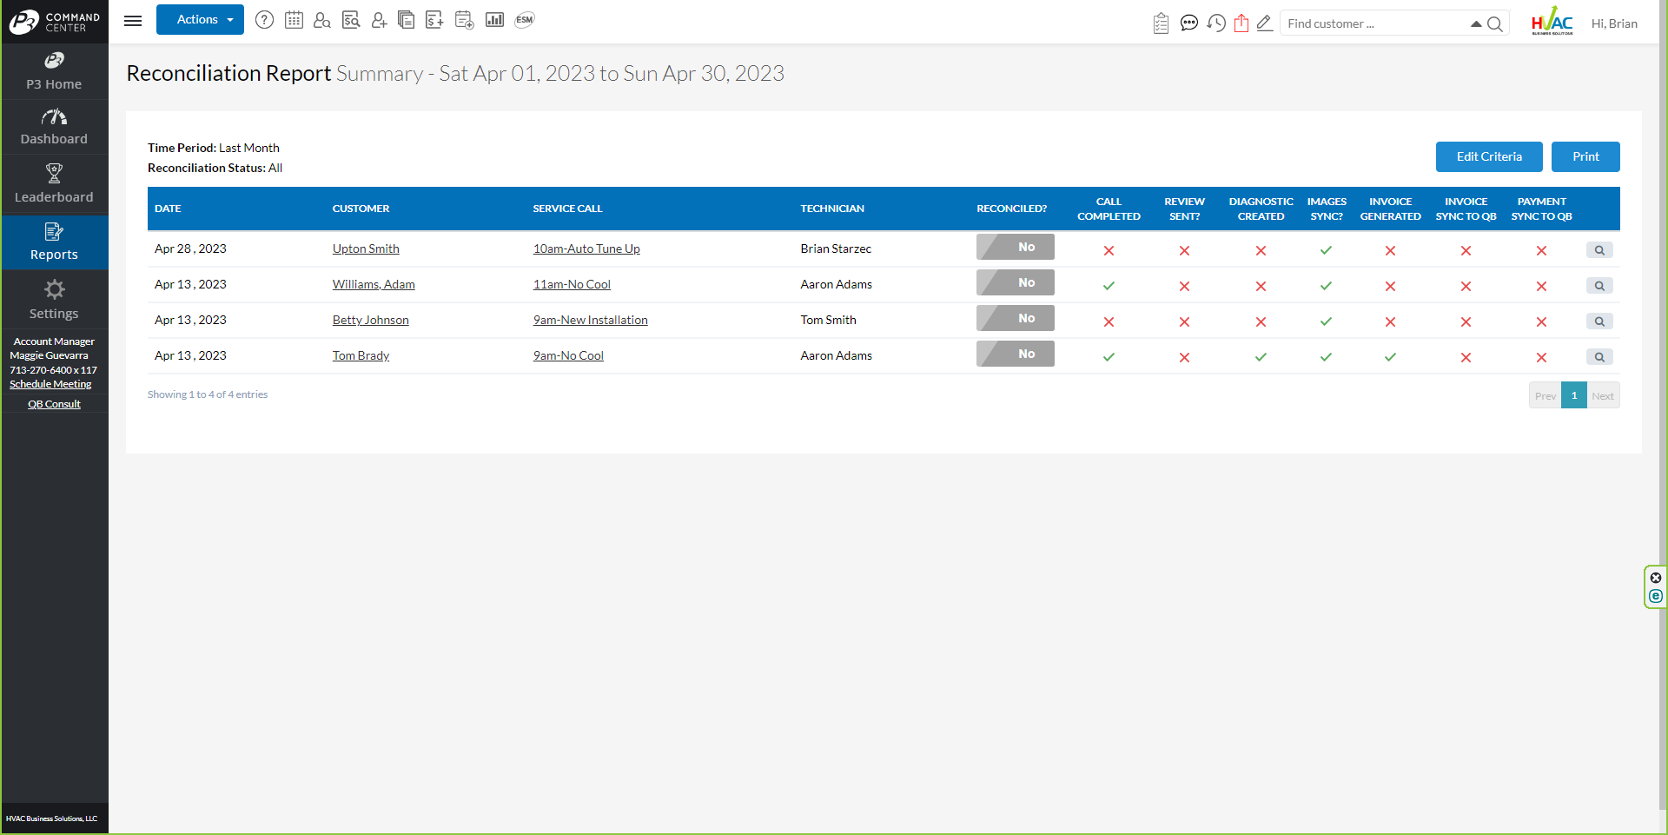Open the calendar icon in top toolbar
The height and width of the screenshot is (835, 1668).
(294, 20)
